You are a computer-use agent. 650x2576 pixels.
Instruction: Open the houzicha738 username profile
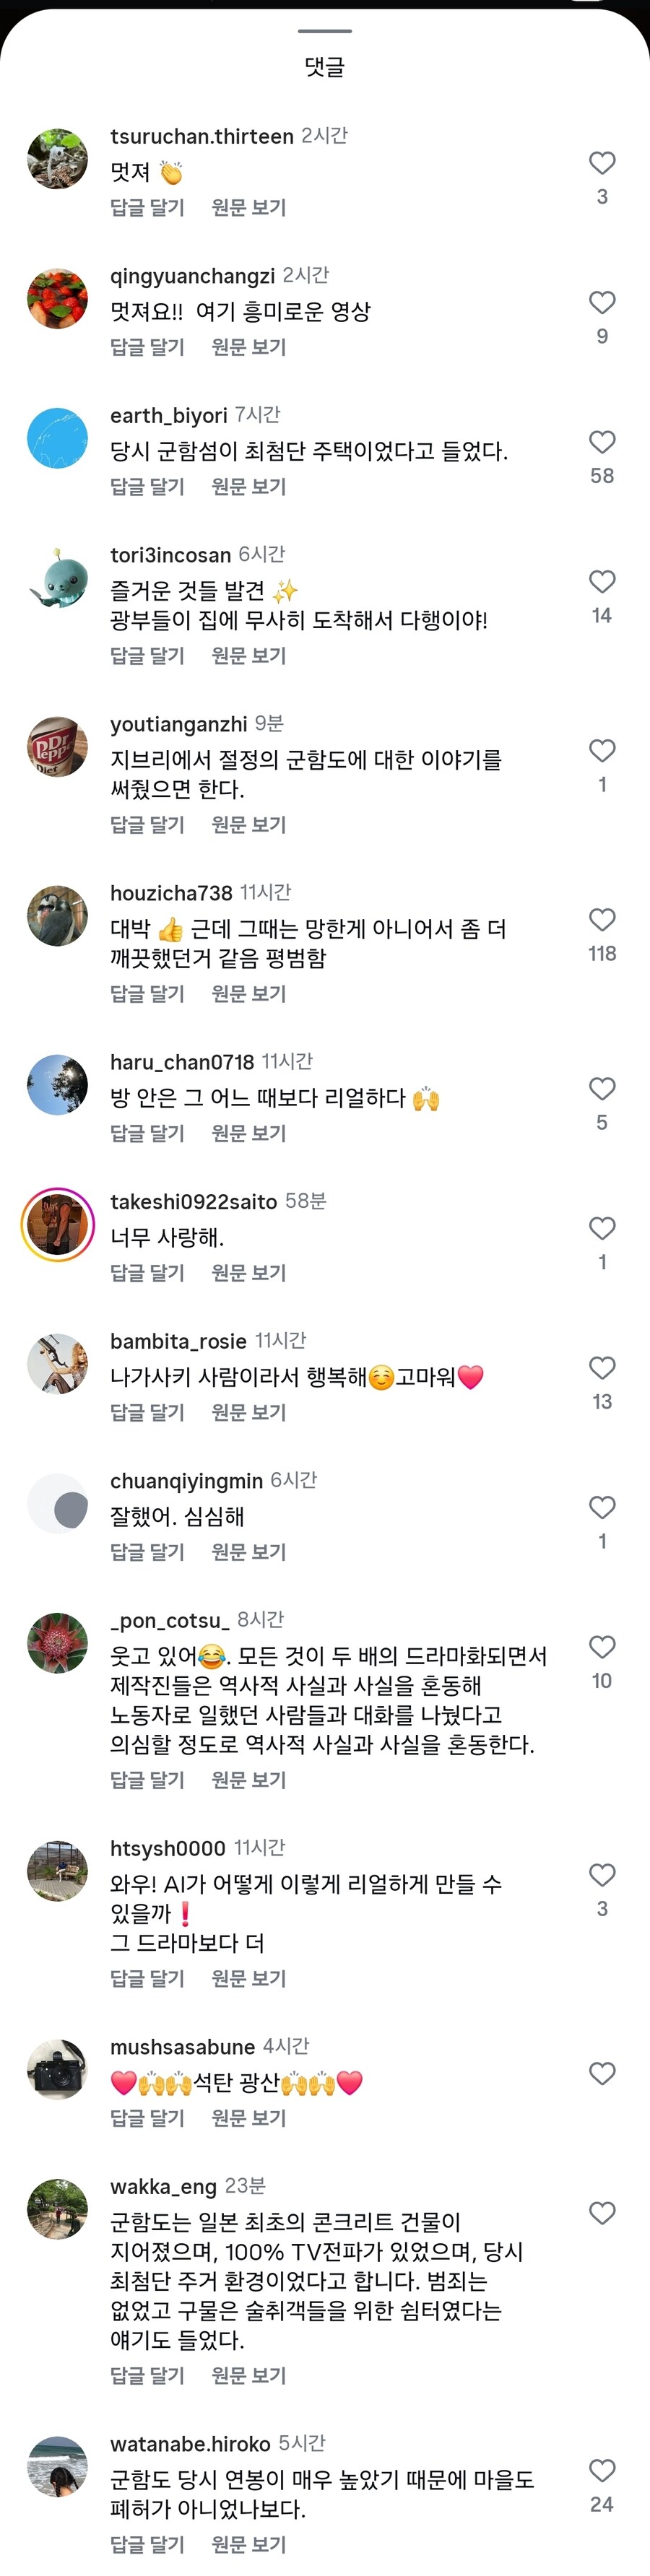point(171,893)
